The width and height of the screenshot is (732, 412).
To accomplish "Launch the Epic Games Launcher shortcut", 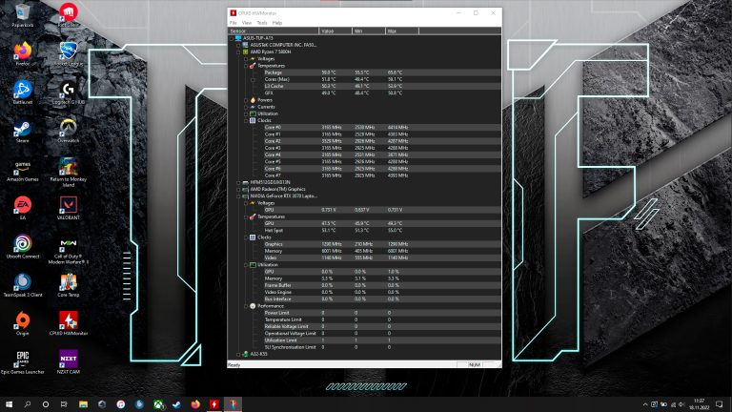I will (22, 362).
